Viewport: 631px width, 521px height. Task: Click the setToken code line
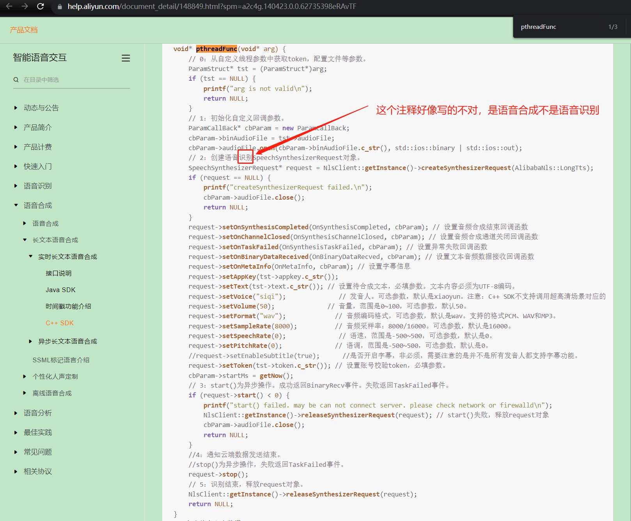[x=259, y=365]
